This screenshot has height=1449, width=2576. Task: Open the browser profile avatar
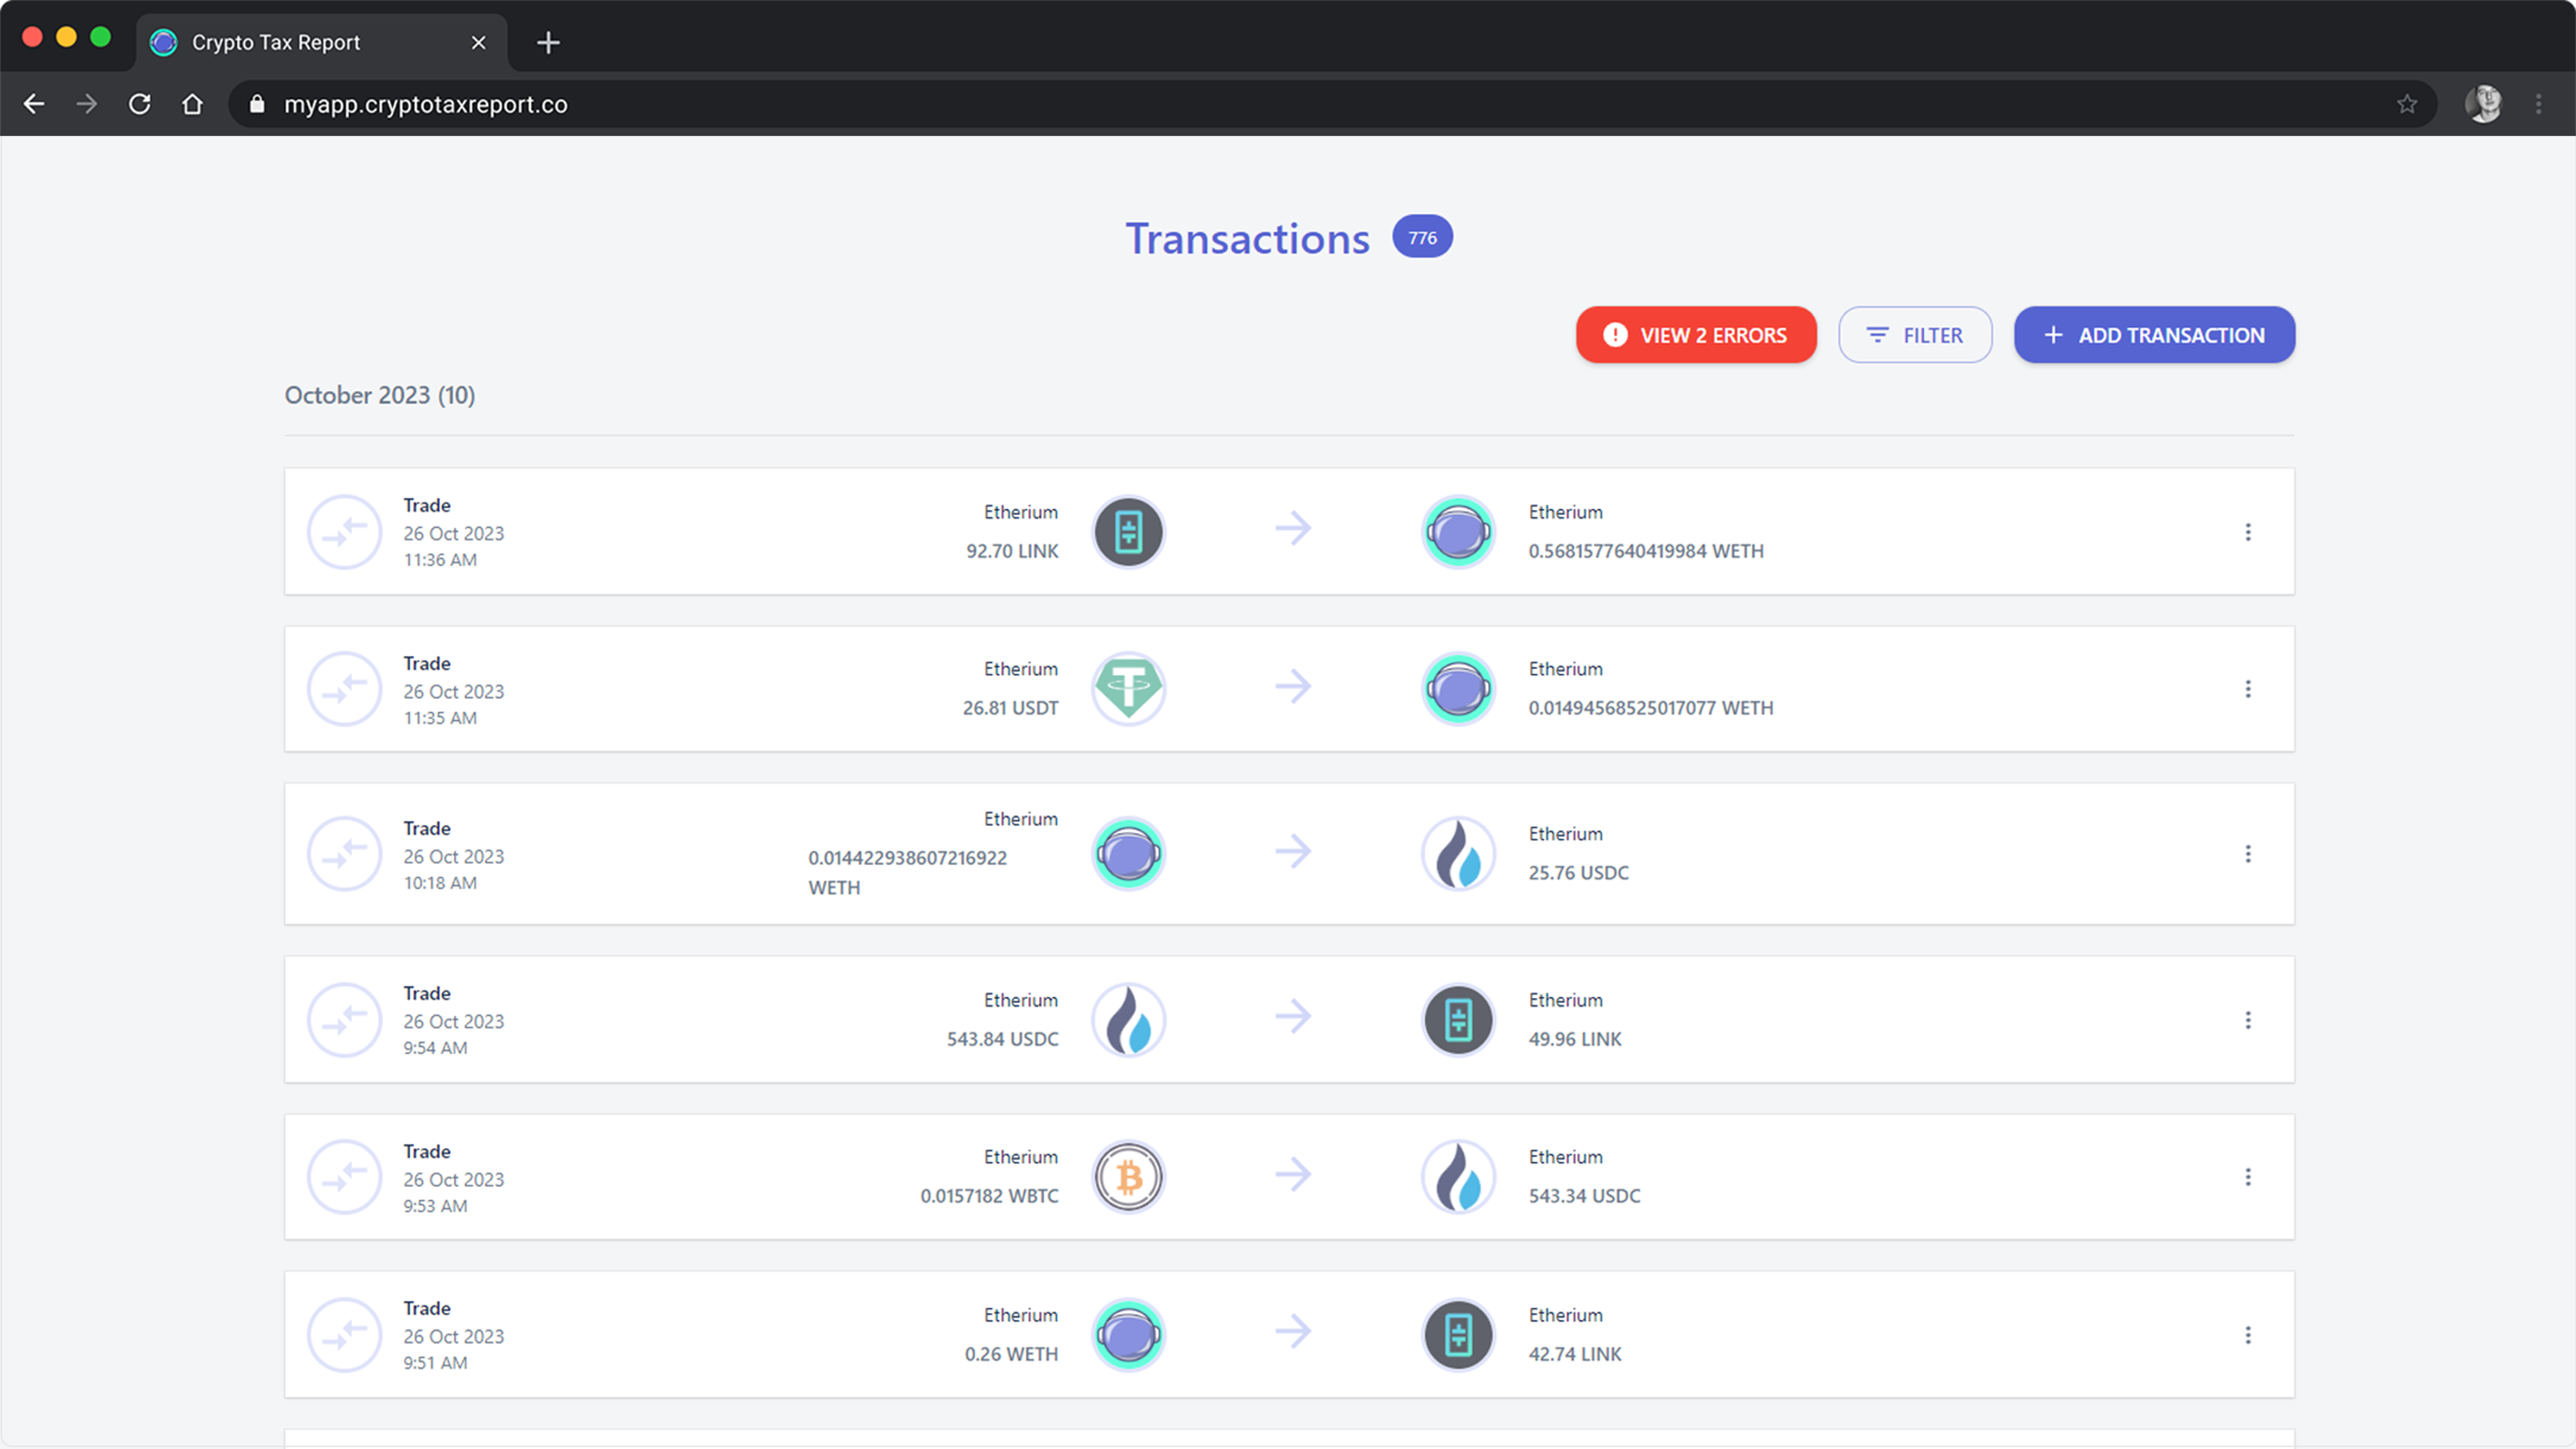pyautogui.click(x=2484, y=104)
